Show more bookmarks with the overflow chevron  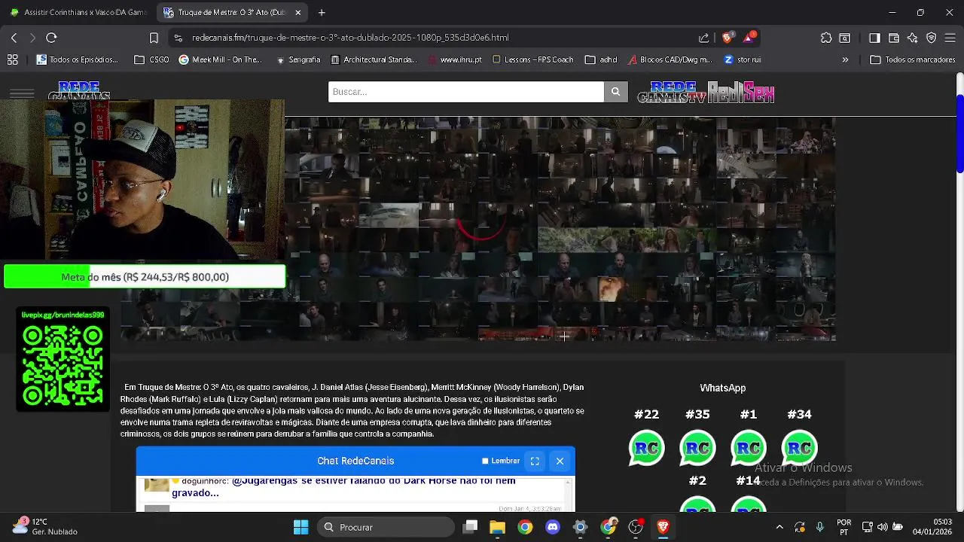pos(845,59)
